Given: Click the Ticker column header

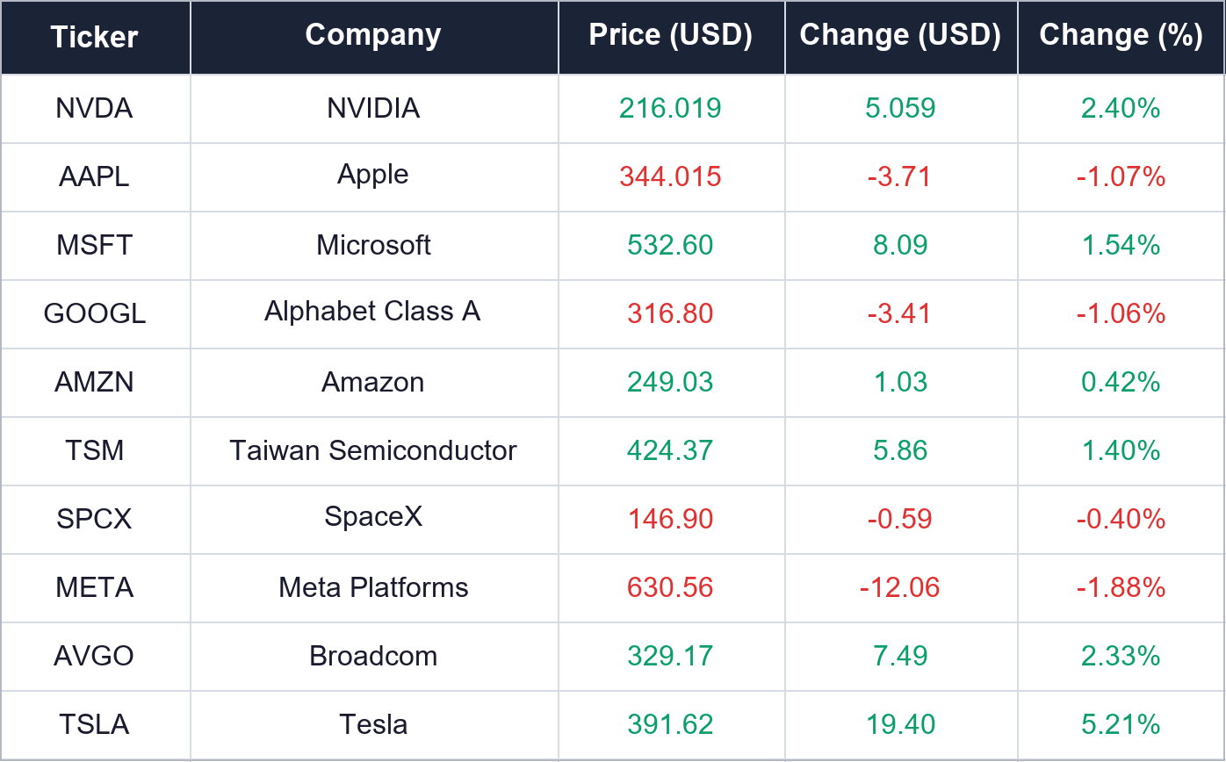Looking at the screenshot, I should click(x=95, y=37).
